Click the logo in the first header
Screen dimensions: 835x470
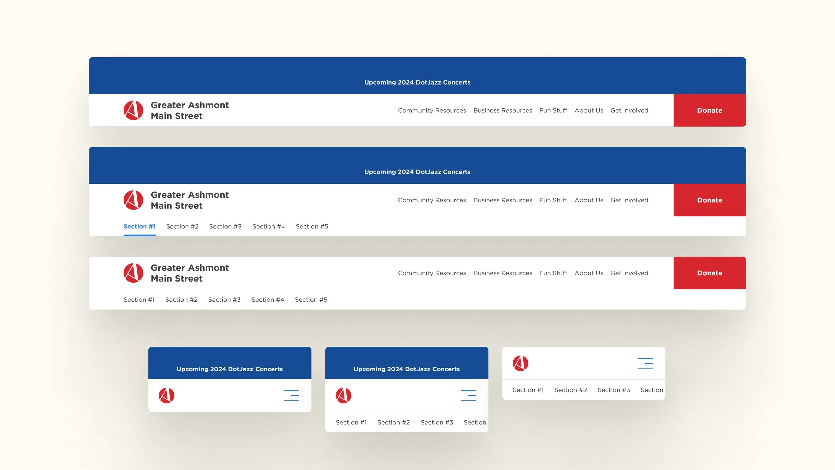click(133, 110)
